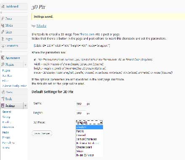Image resolution: width=185 pixels, height=160 pixels.
Task: Collapse the Plugins menu with its arrow
Action: pos(25,65)
